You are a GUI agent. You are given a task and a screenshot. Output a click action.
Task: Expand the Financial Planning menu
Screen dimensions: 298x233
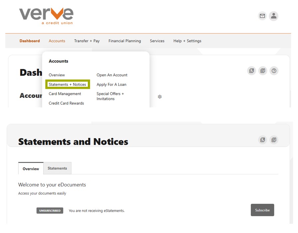pos(125,41)
